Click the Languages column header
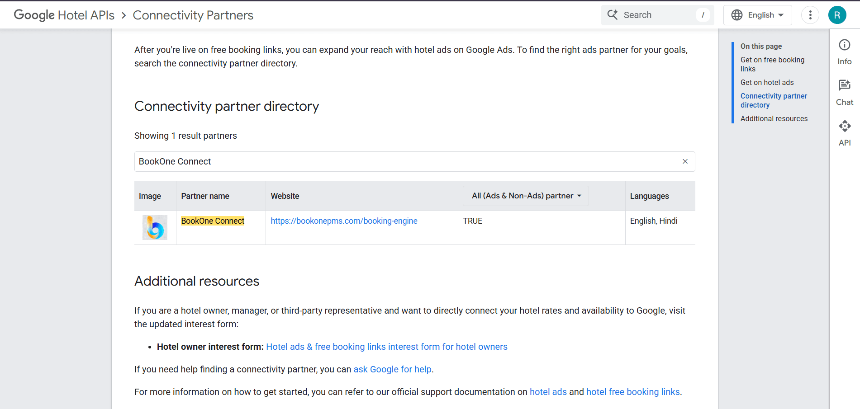This screenshot has width=860, height=409. coord(649,196)
